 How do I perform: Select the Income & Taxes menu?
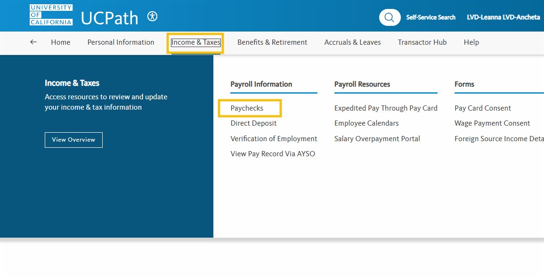(x=195, y=42)
